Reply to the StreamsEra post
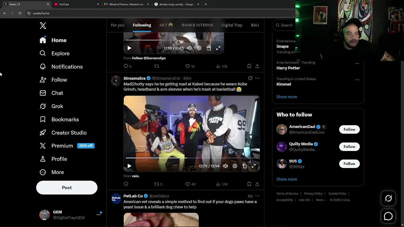 tap(126, 184)
